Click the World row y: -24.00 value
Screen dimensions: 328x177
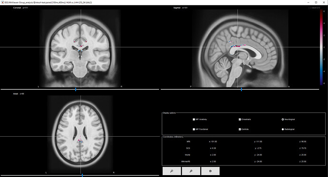[x=258, y=155]
